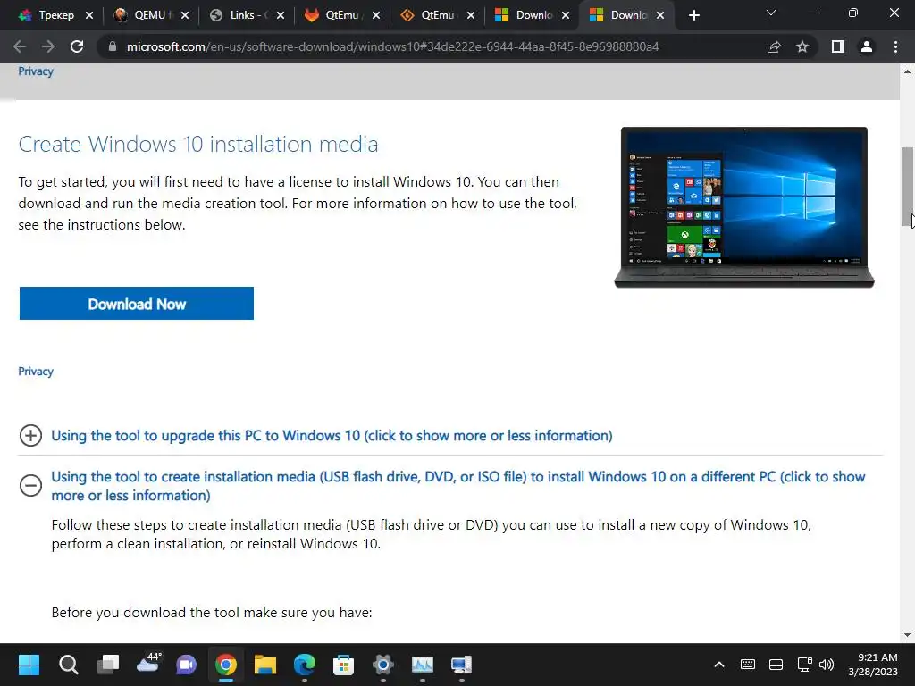Screen dimensions: 915x686
Task: Show hidden system tray icons
Action: click(x=719, y=665)
